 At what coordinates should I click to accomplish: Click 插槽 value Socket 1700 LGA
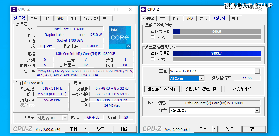pyautogui.click(x=70, y=40)
